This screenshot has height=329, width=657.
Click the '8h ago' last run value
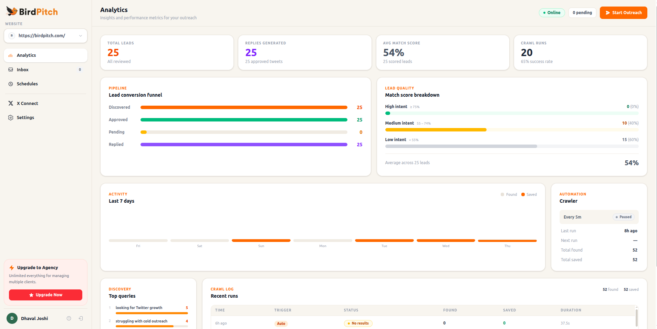tap(631, 231)
